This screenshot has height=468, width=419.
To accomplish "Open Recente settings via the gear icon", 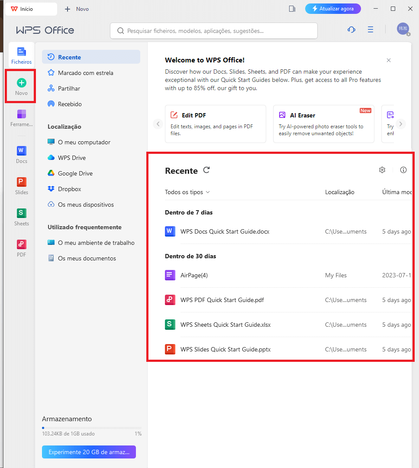I will (382, 170).
